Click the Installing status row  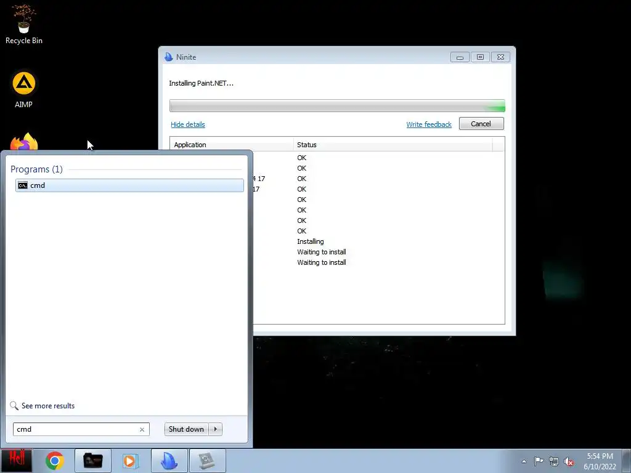[311, 241]
